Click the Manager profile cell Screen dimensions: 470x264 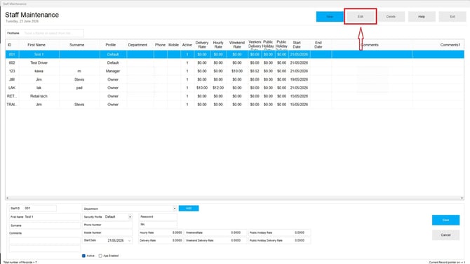click(x=113, y=71)
